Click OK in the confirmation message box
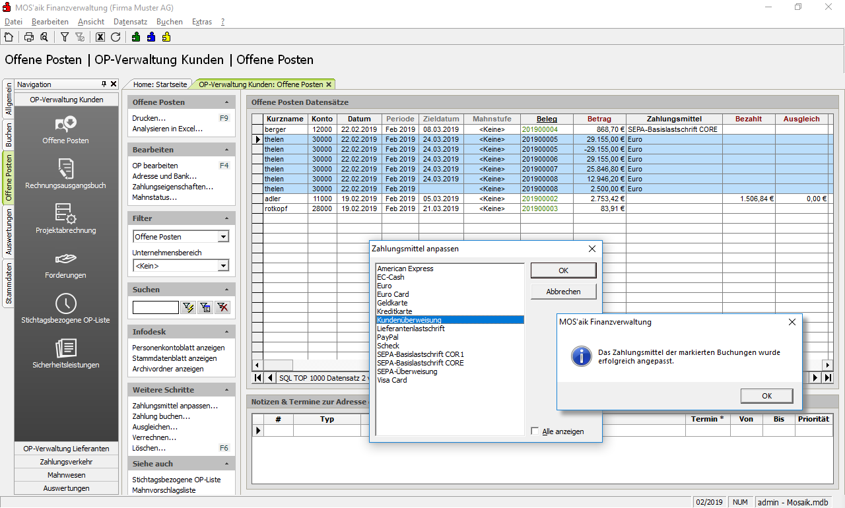The height and width of the screenshot is (508, 845). (x=766, y=396)
